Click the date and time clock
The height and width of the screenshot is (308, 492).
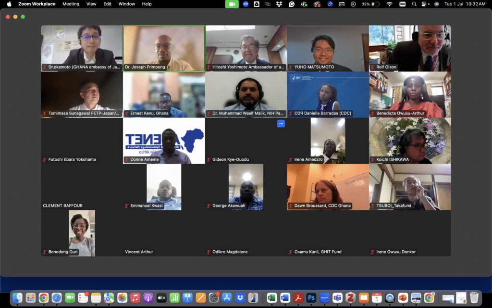[x=465, y=4]
